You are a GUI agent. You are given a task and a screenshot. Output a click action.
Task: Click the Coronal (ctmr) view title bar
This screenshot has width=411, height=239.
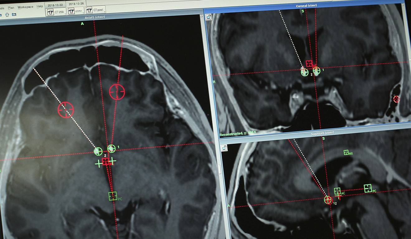coord(307,6)
